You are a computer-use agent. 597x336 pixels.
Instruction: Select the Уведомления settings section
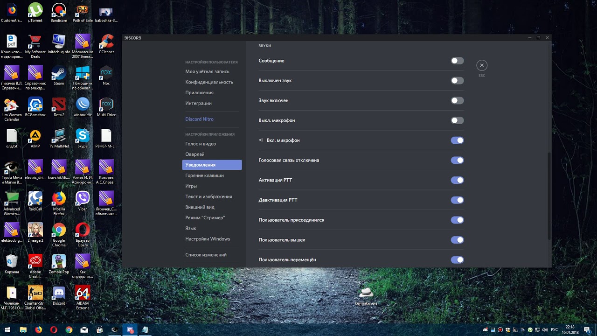click(x=212, y=165)
